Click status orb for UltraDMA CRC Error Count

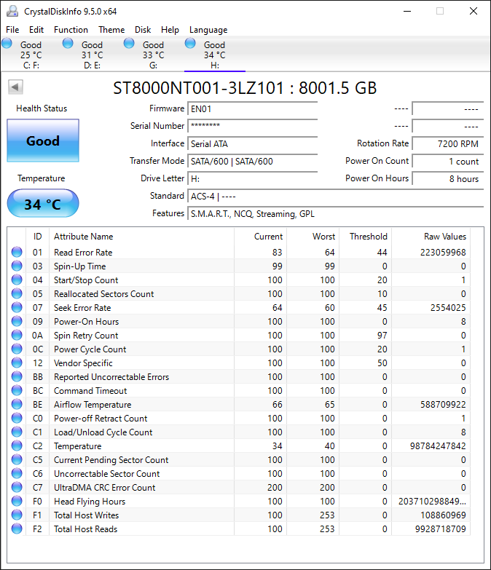point(17,487)
